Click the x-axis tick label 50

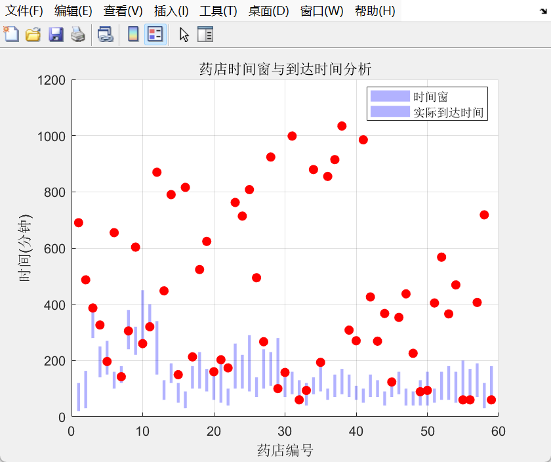pos(427,431)
